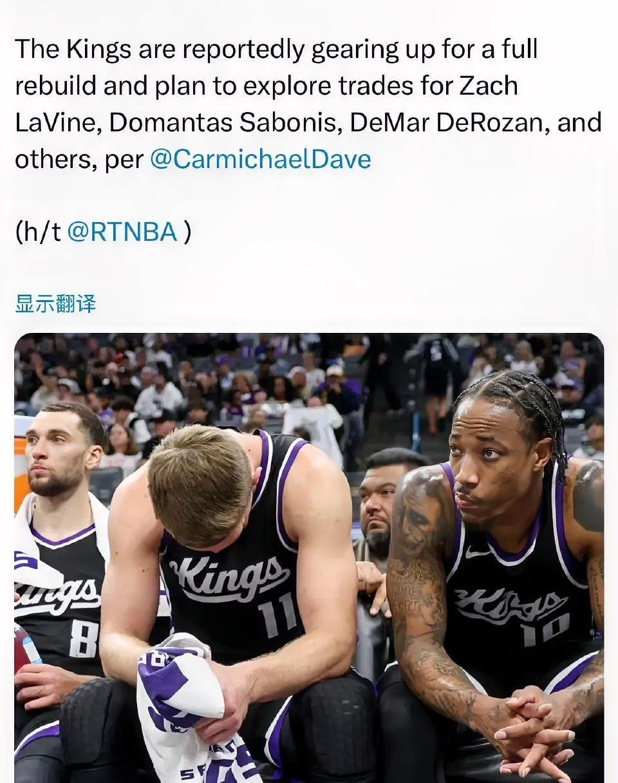This screenshot has height=783, width=618.
Task: Click the "(h/t" text before @RTNBA
Action: tap(38, 232)
